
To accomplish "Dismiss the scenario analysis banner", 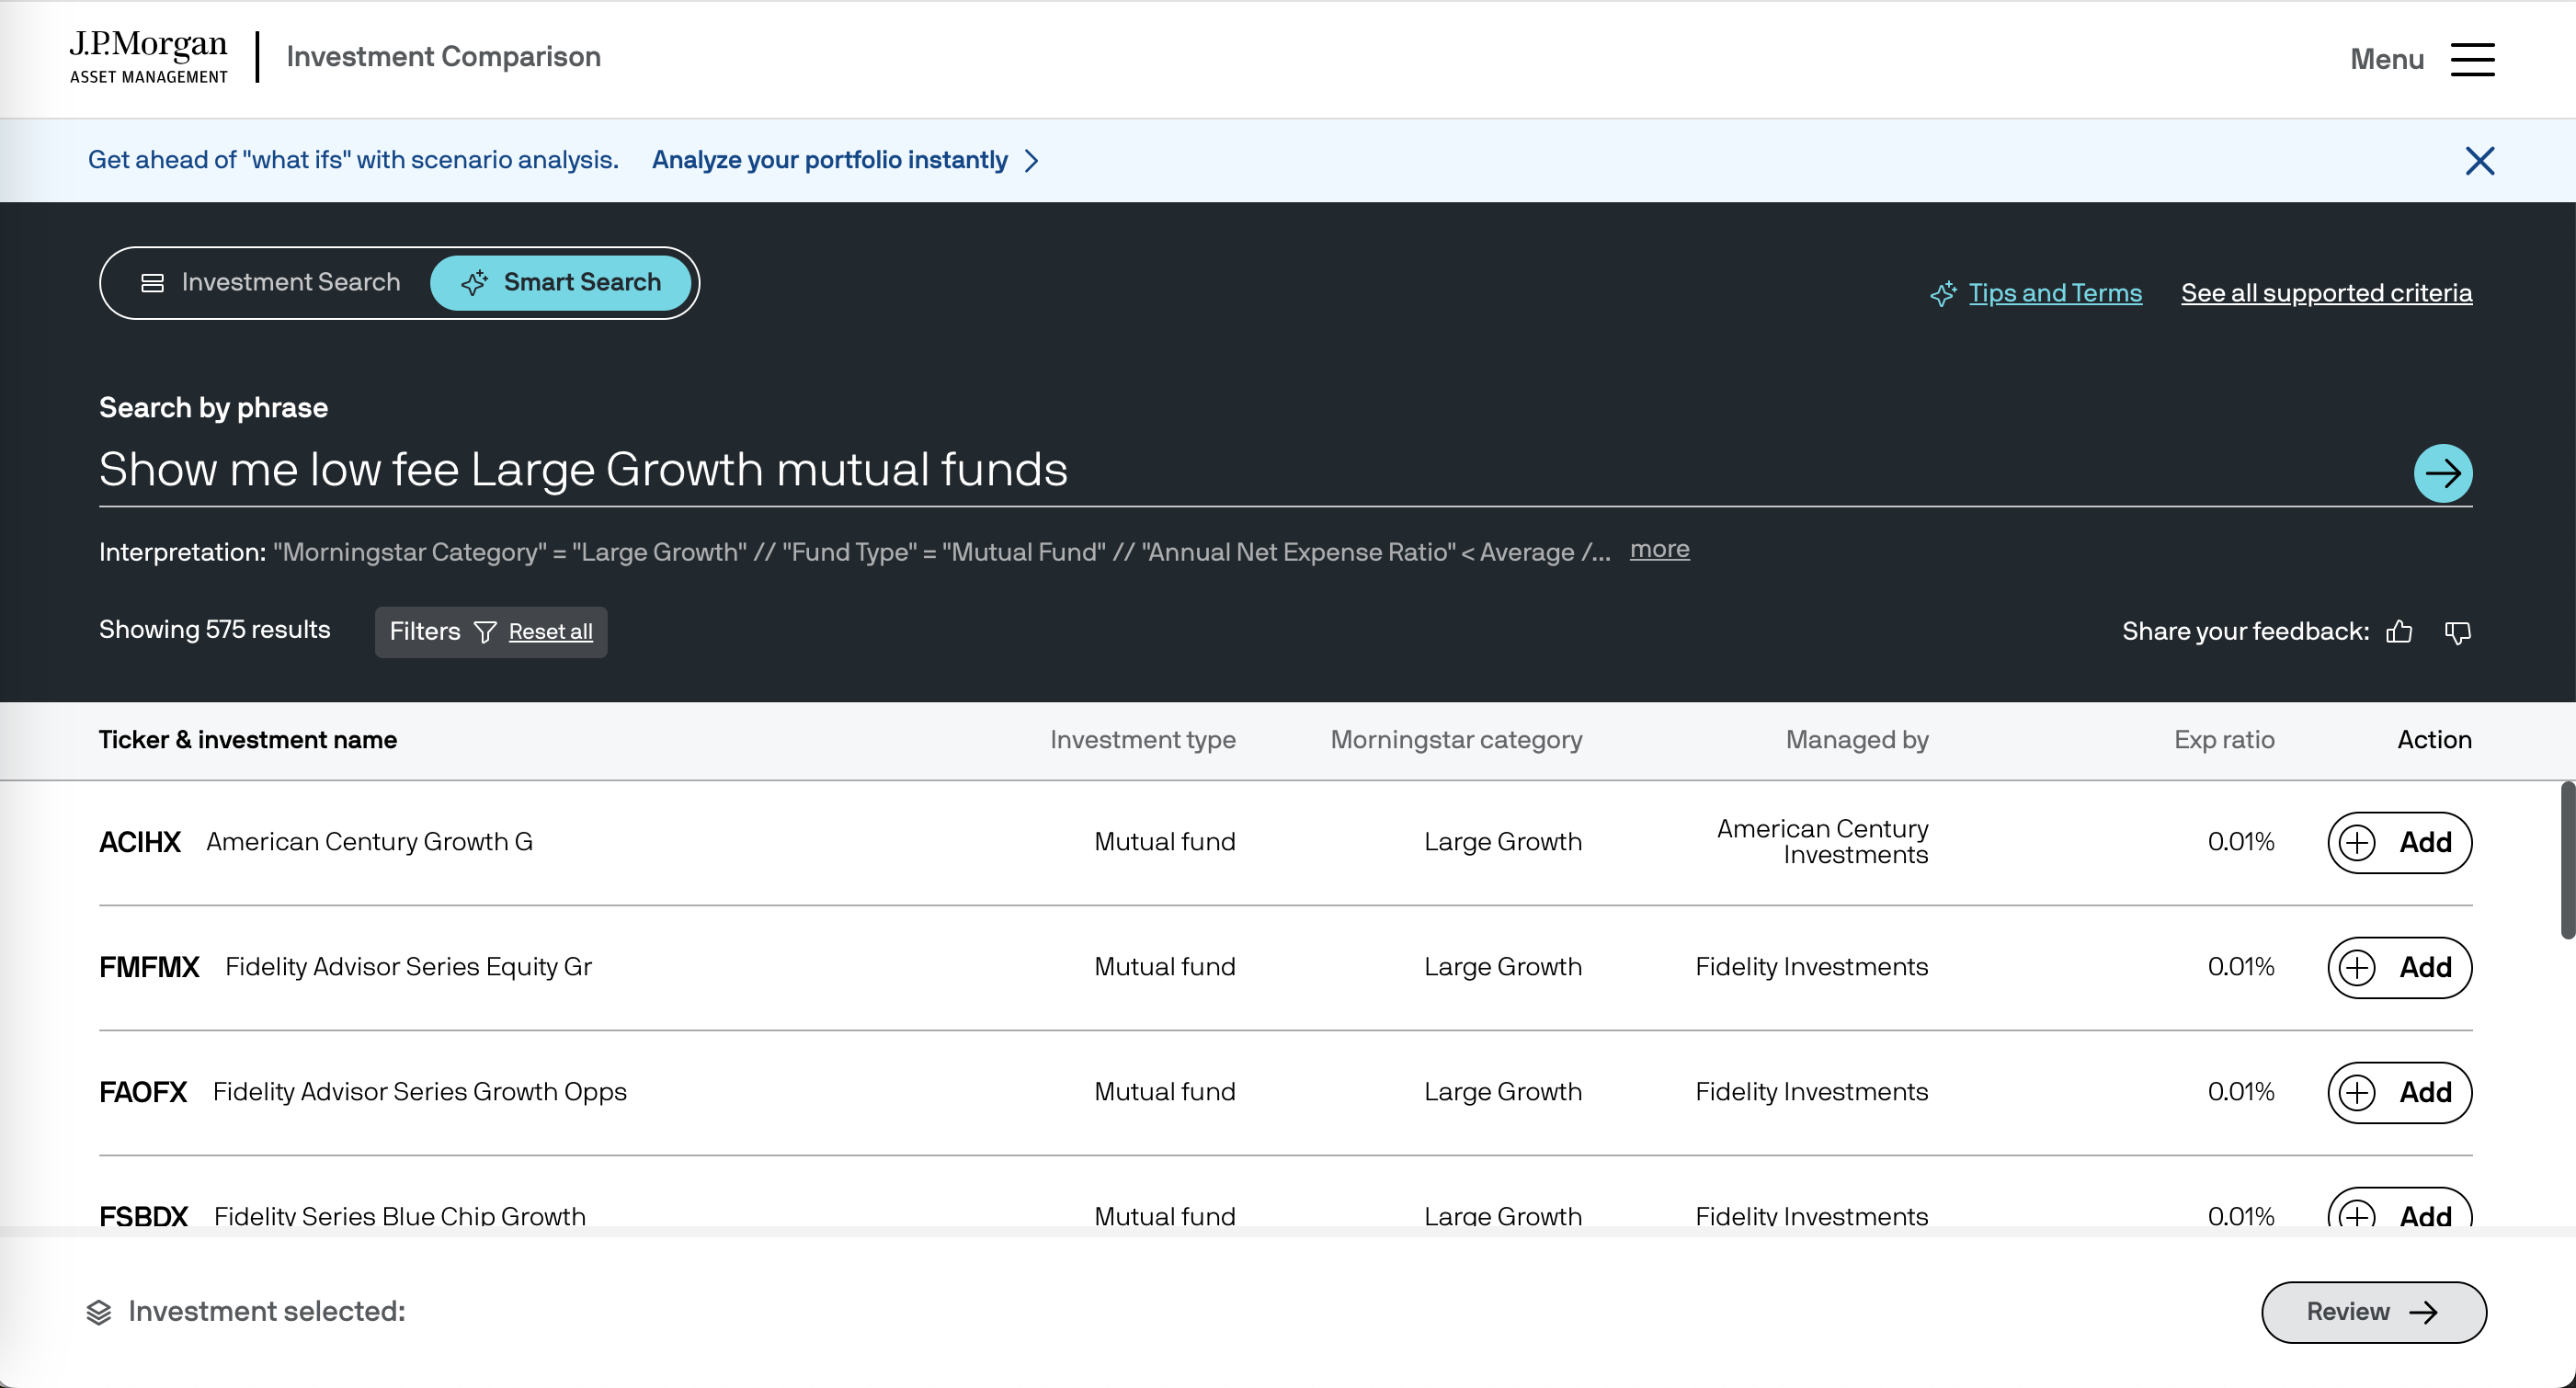I will pyautogui.click(x=2479, y=161).
